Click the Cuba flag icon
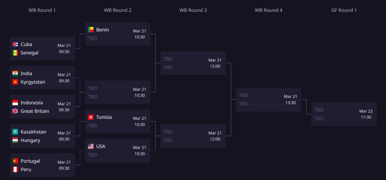The image size is (386, 180). click(15, 44)
